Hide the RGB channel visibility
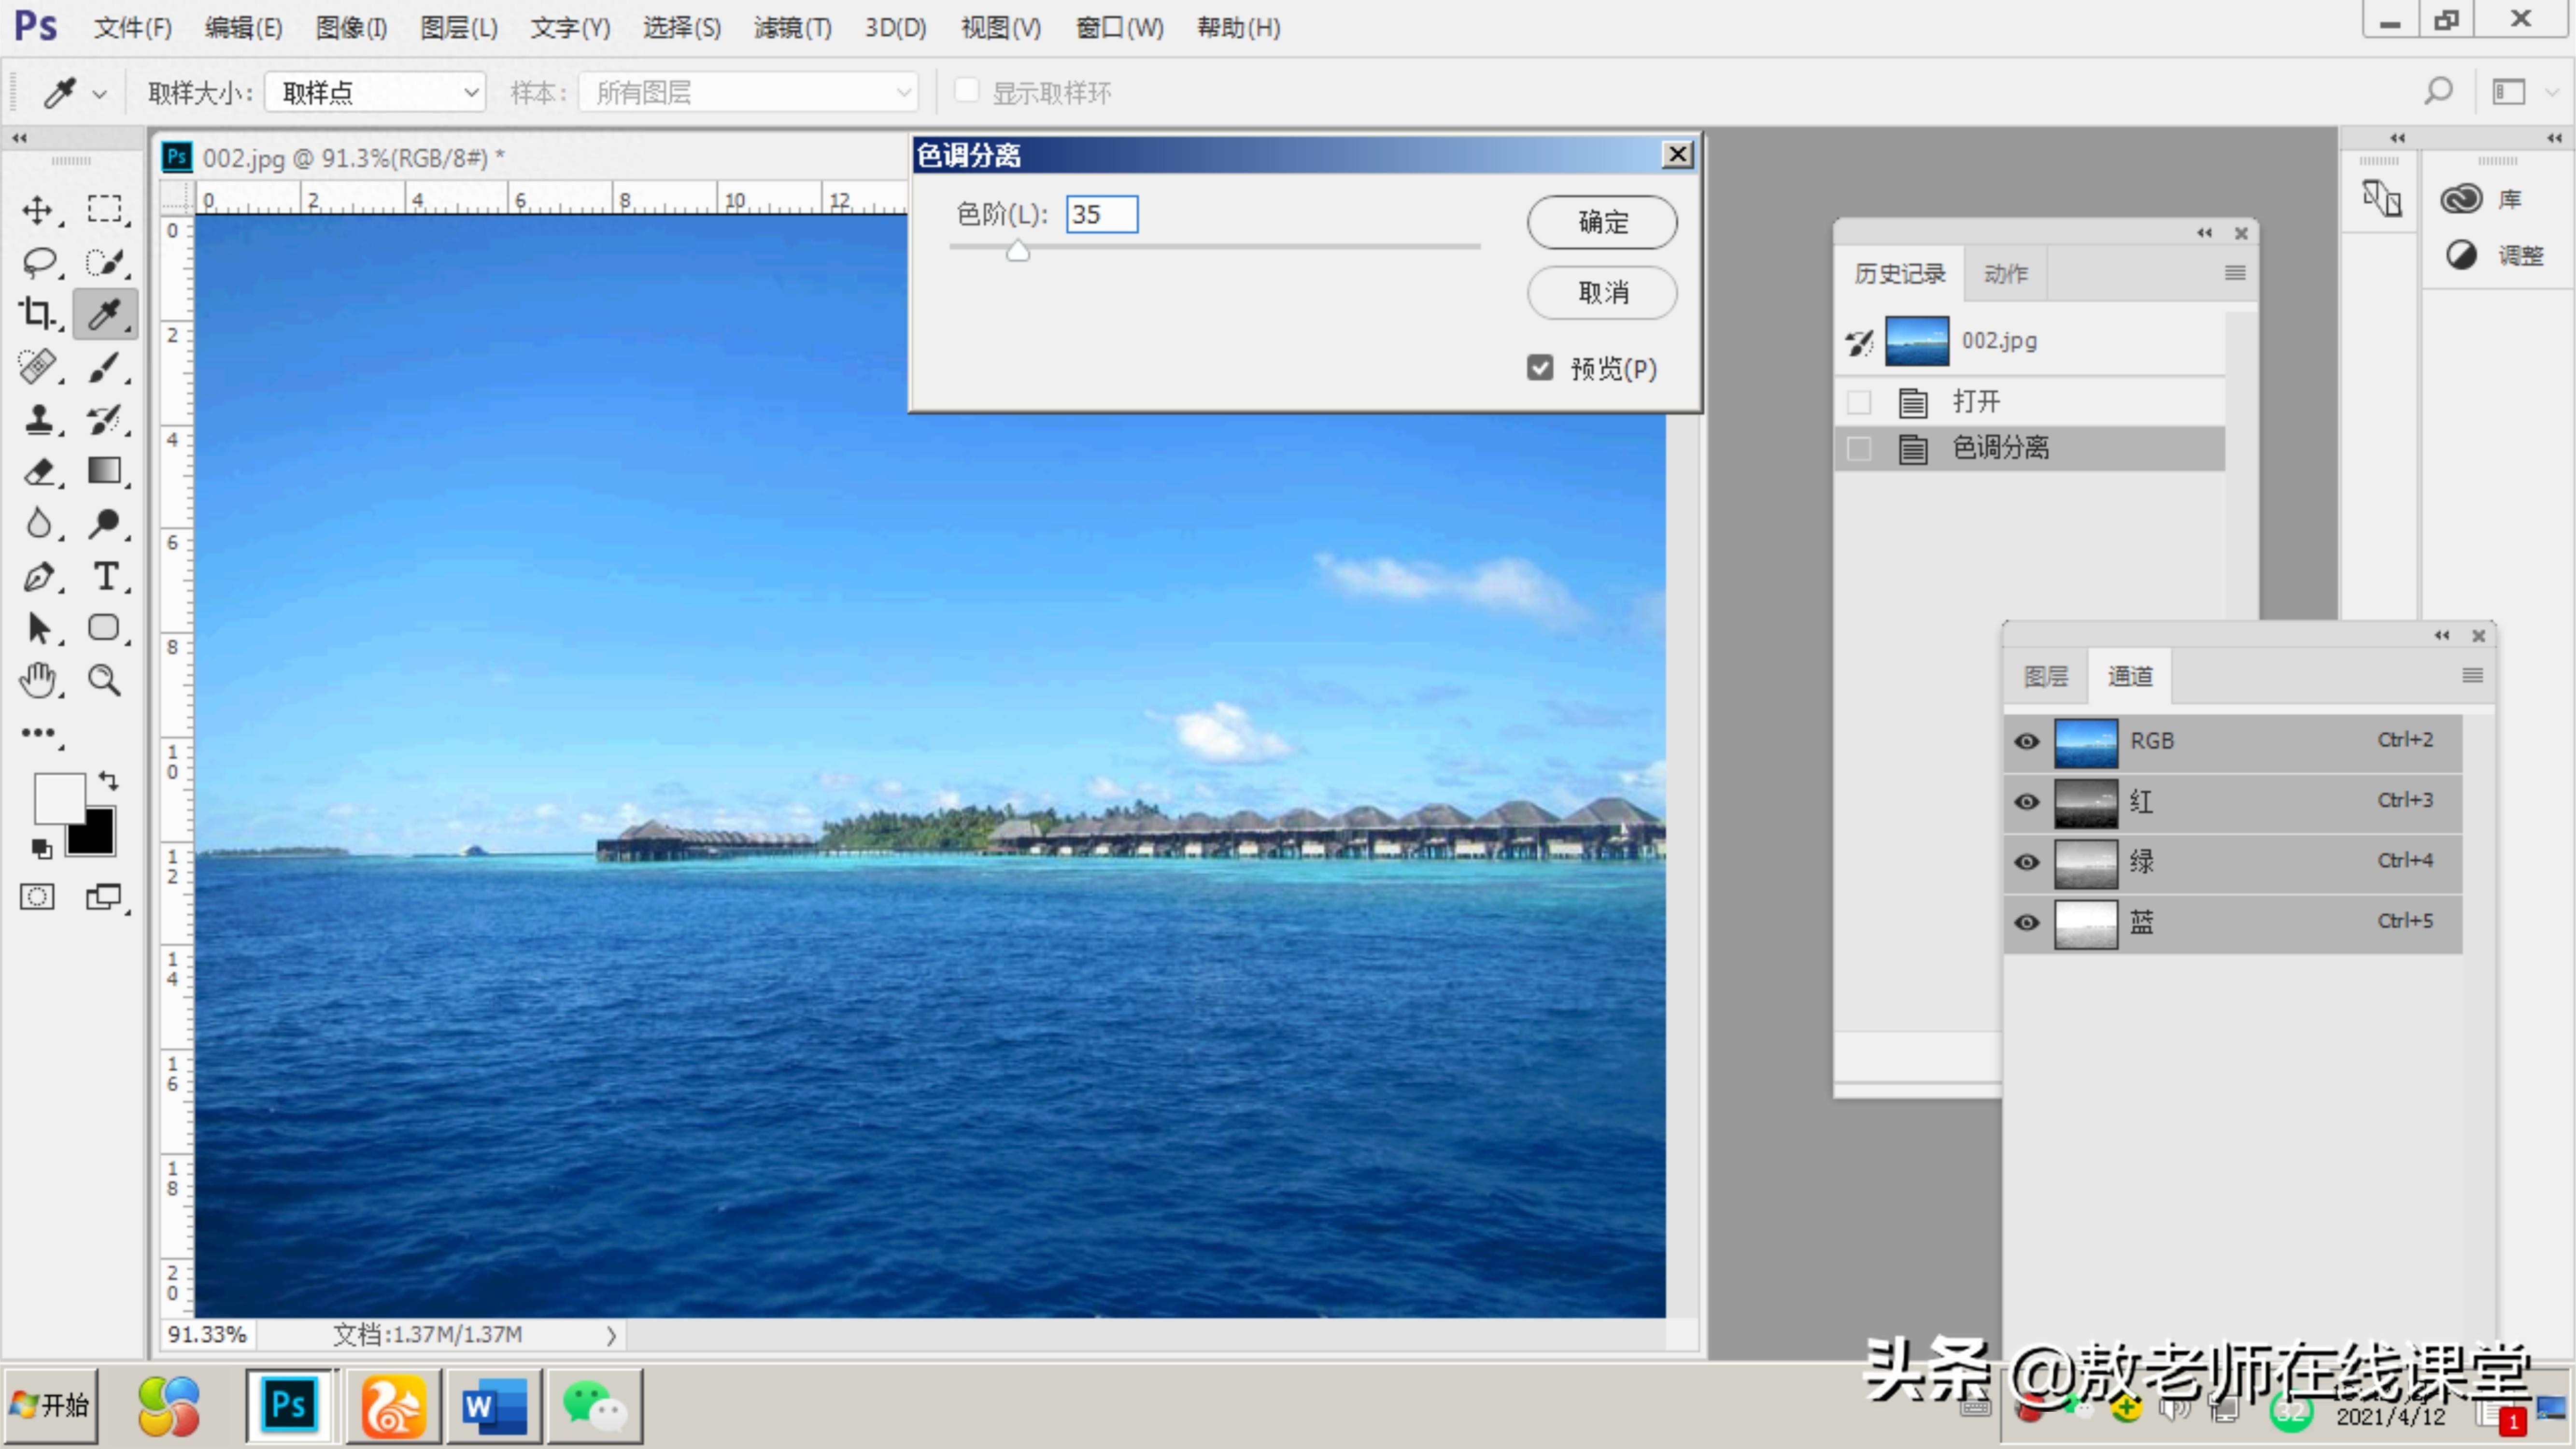Screen dimensions: 2576x1449 click(x=2027, y=741)
